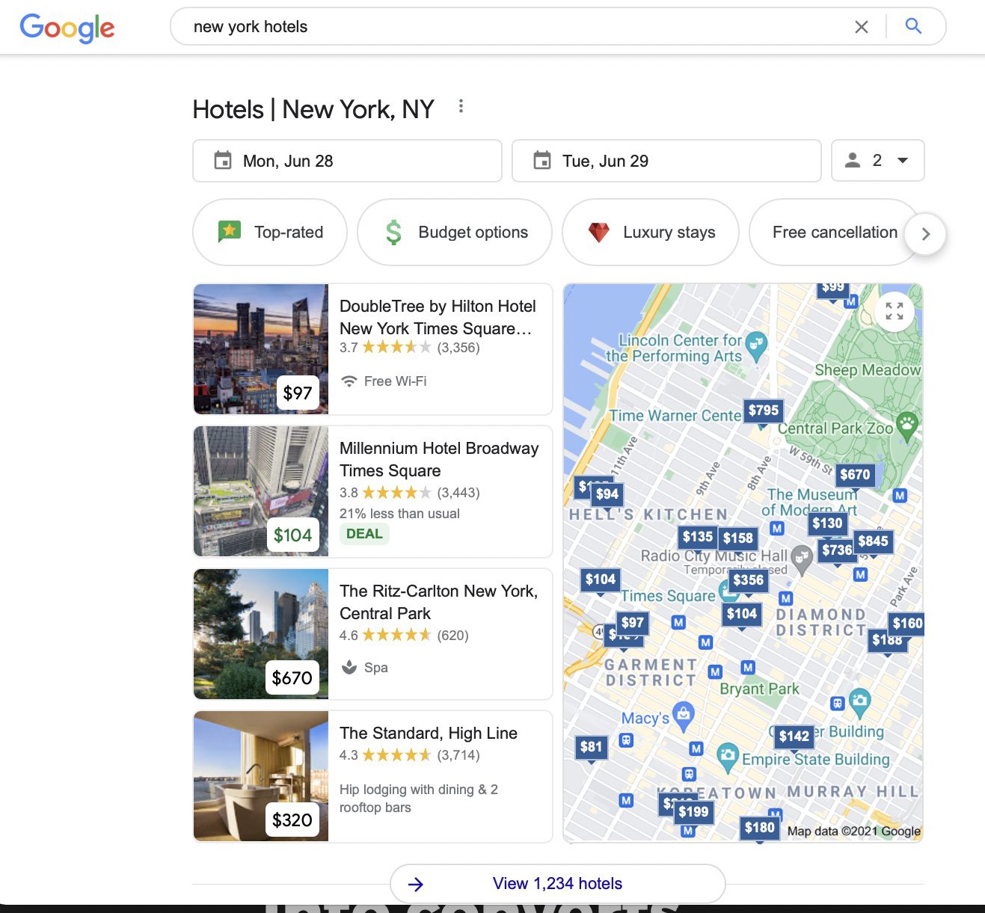
Task: Click the $670 price marker on the map
Action: 855,474
